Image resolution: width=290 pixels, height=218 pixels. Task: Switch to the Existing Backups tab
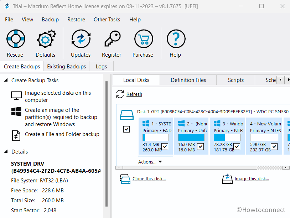point(66,66)
